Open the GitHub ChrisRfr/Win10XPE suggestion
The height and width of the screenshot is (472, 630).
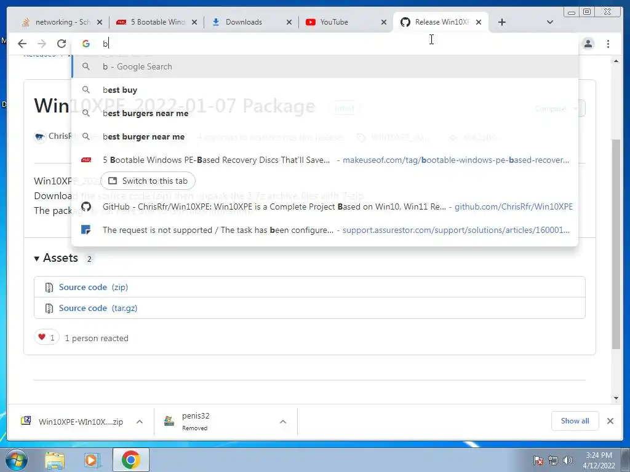coord(325,206)
